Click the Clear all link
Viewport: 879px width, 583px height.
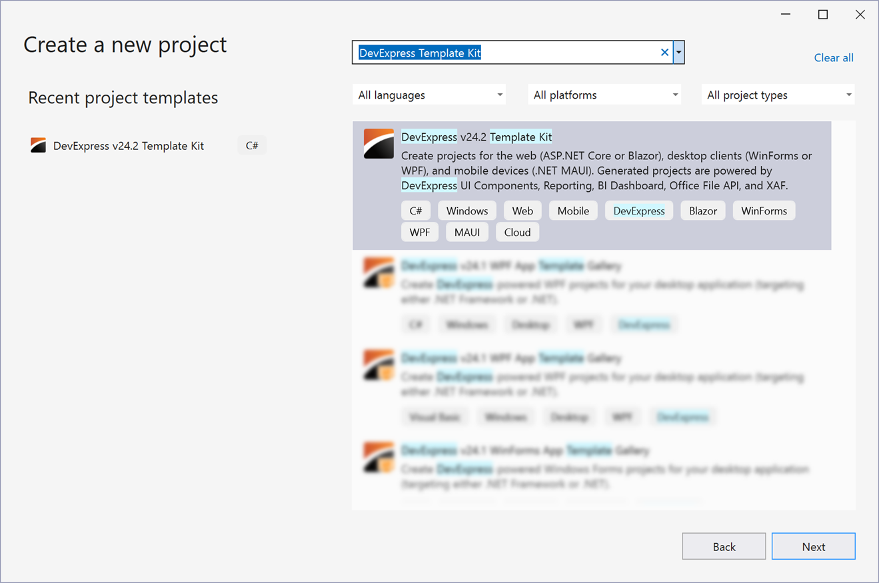pyautogui.click(x=833, y=58)
